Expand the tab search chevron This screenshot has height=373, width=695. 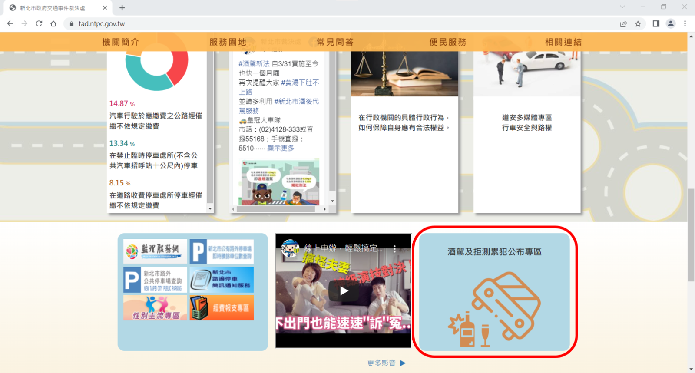point(622,7)
